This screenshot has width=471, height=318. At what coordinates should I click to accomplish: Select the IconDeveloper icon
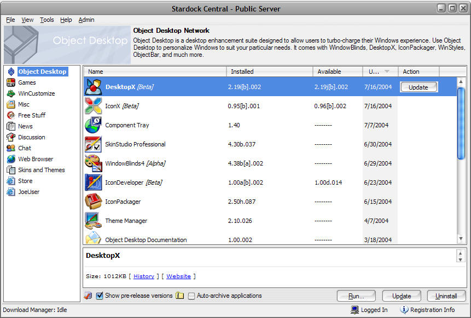(x=94, y=182)
